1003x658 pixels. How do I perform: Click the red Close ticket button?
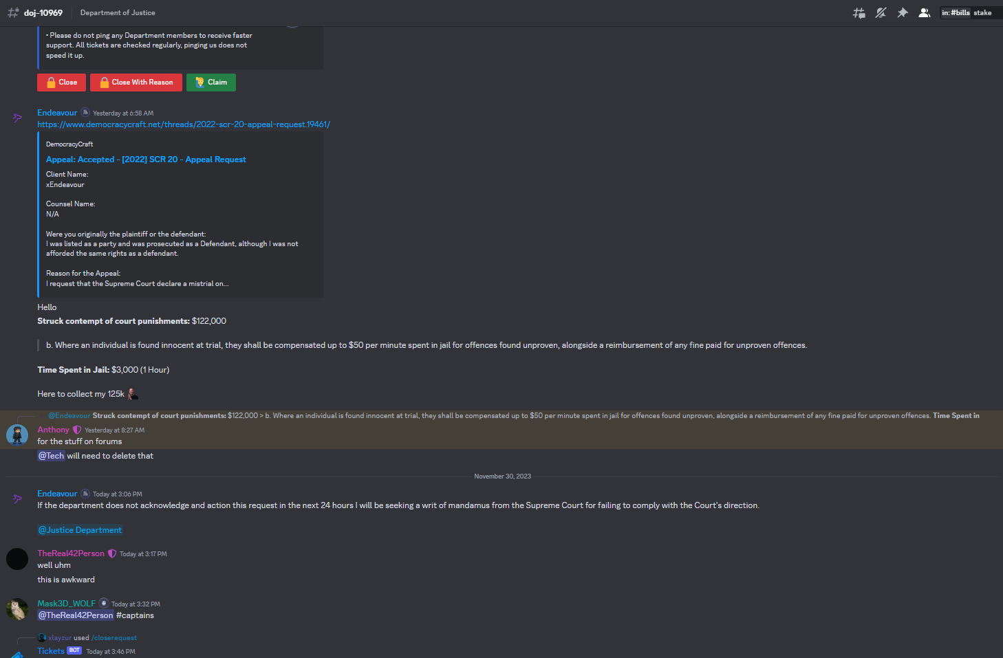click(x=61, y=83)
